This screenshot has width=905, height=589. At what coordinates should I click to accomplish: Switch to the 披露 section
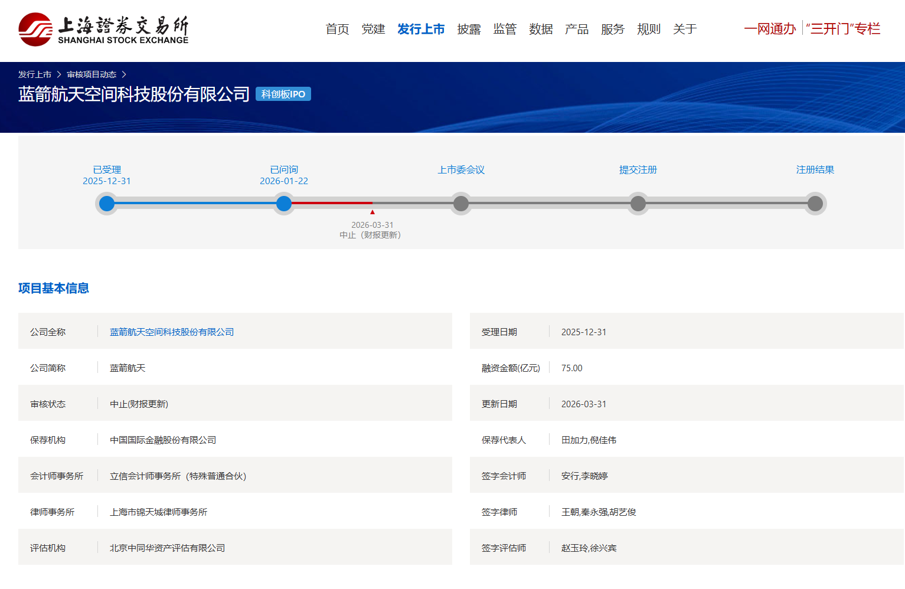point(469,29)
